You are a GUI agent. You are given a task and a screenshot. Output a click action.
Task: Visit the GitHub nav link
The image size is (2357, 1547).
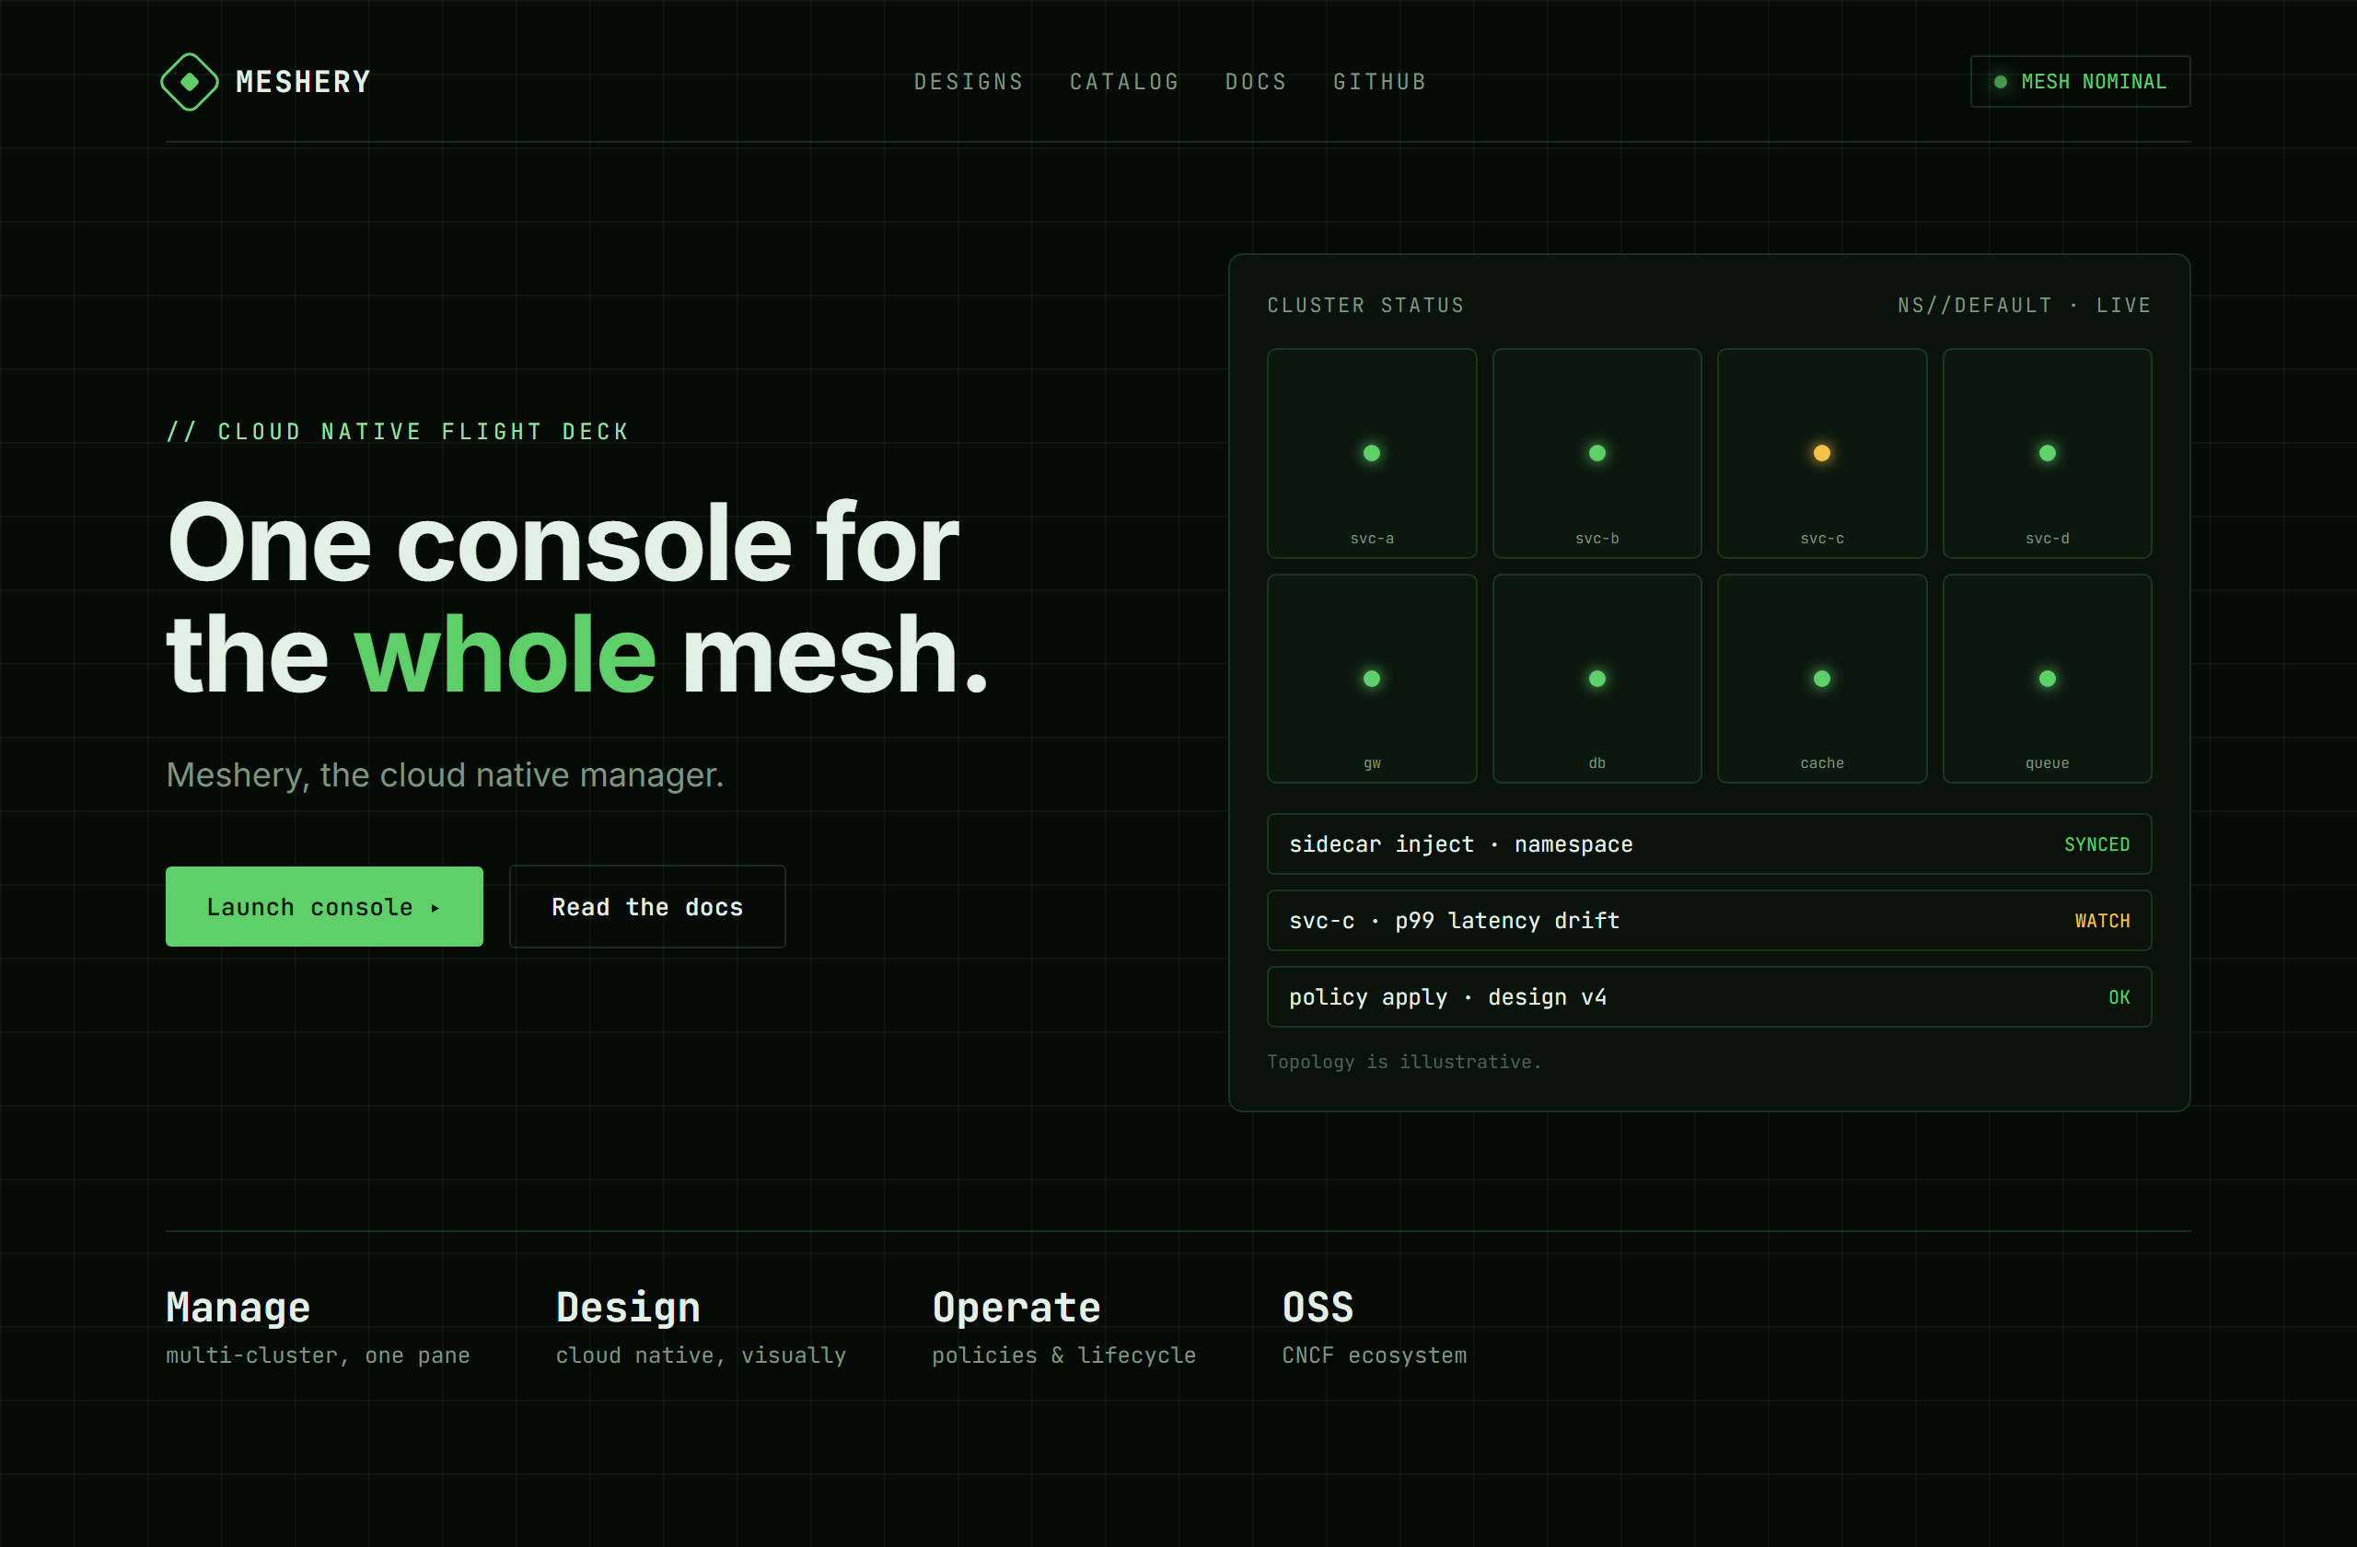pos(1379,82)
